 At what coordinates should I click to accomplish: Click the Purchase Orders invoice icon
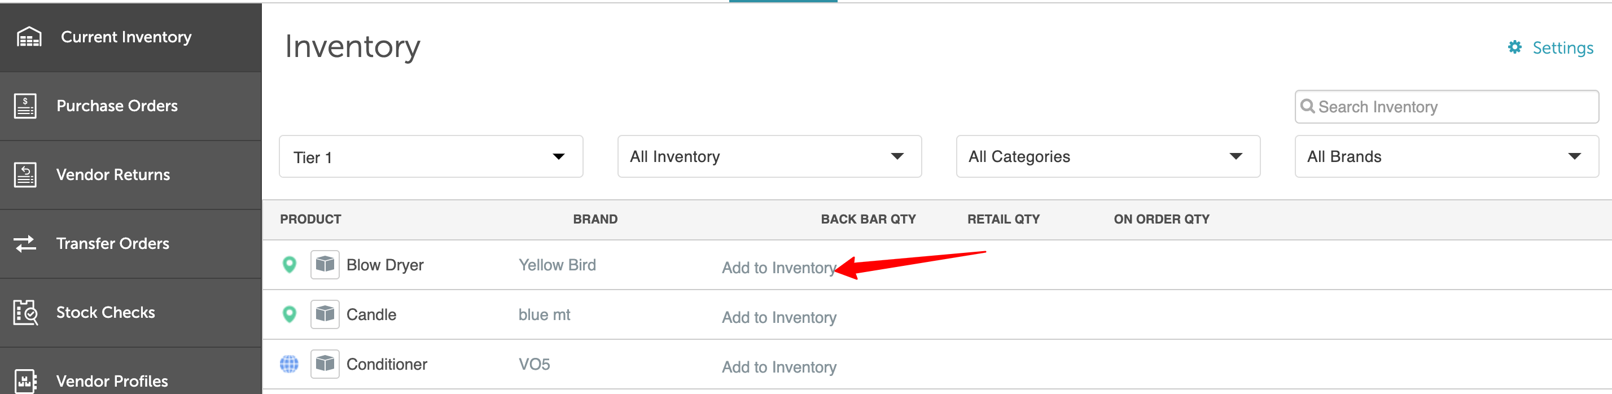[x=25, y=106]
